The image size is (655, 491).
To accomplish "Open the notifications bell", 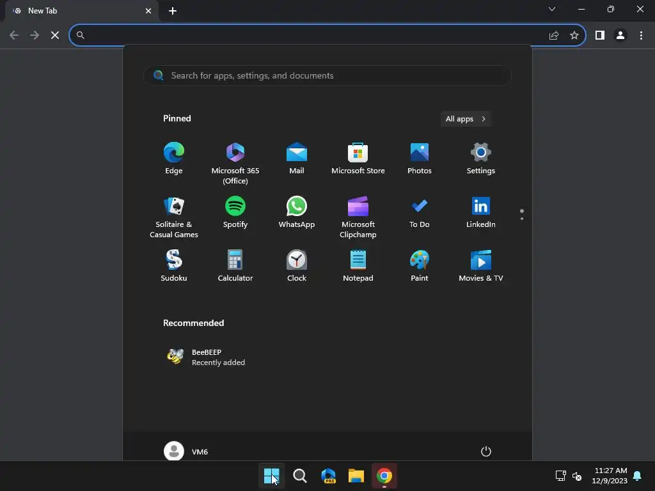I will [x=638, y=476].
